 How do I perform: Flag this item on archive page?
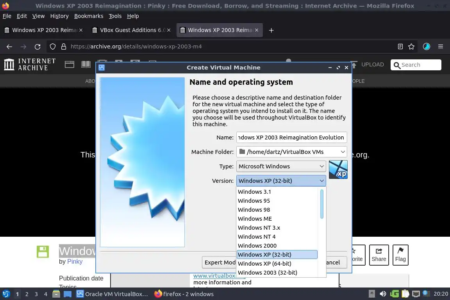click(400, 255)
